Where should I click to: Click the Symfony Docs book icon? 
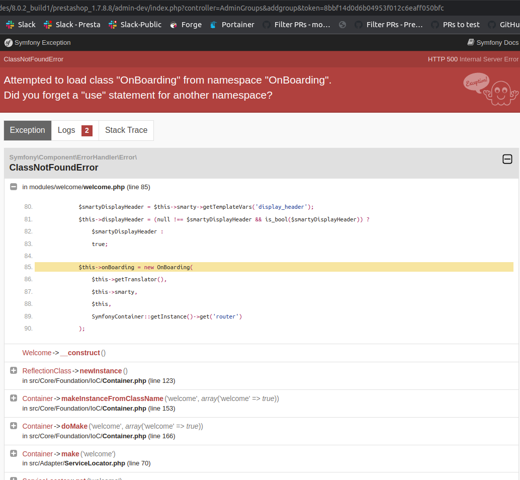(471, 43)
